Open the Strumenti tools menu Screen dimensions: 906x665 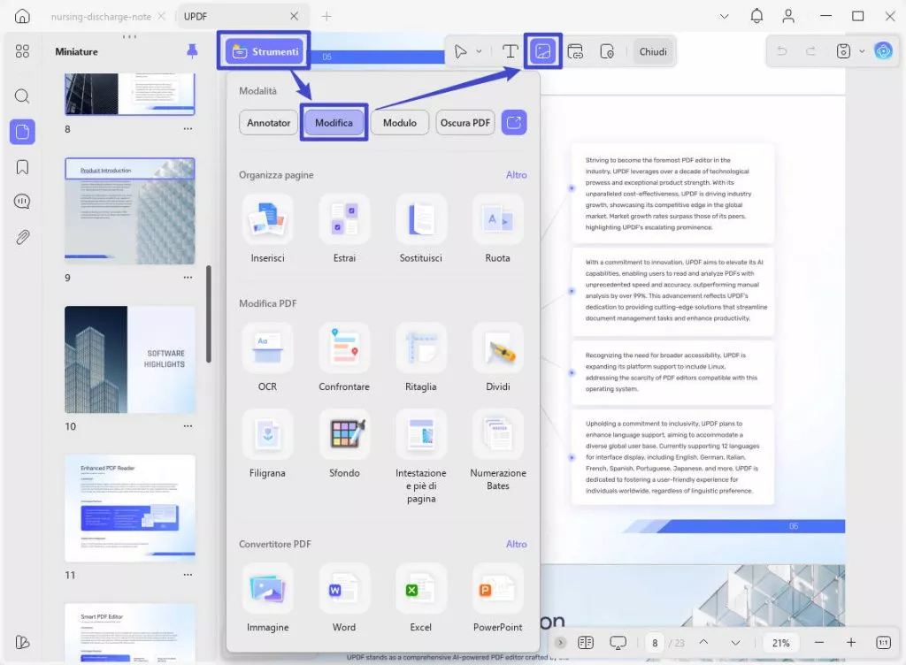click(x=265, y=51)
